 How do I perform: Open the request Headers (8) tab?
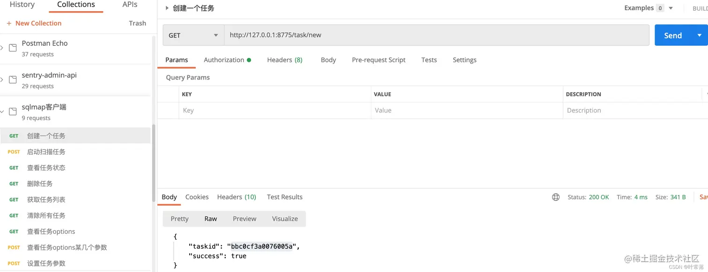pos(285,60)
